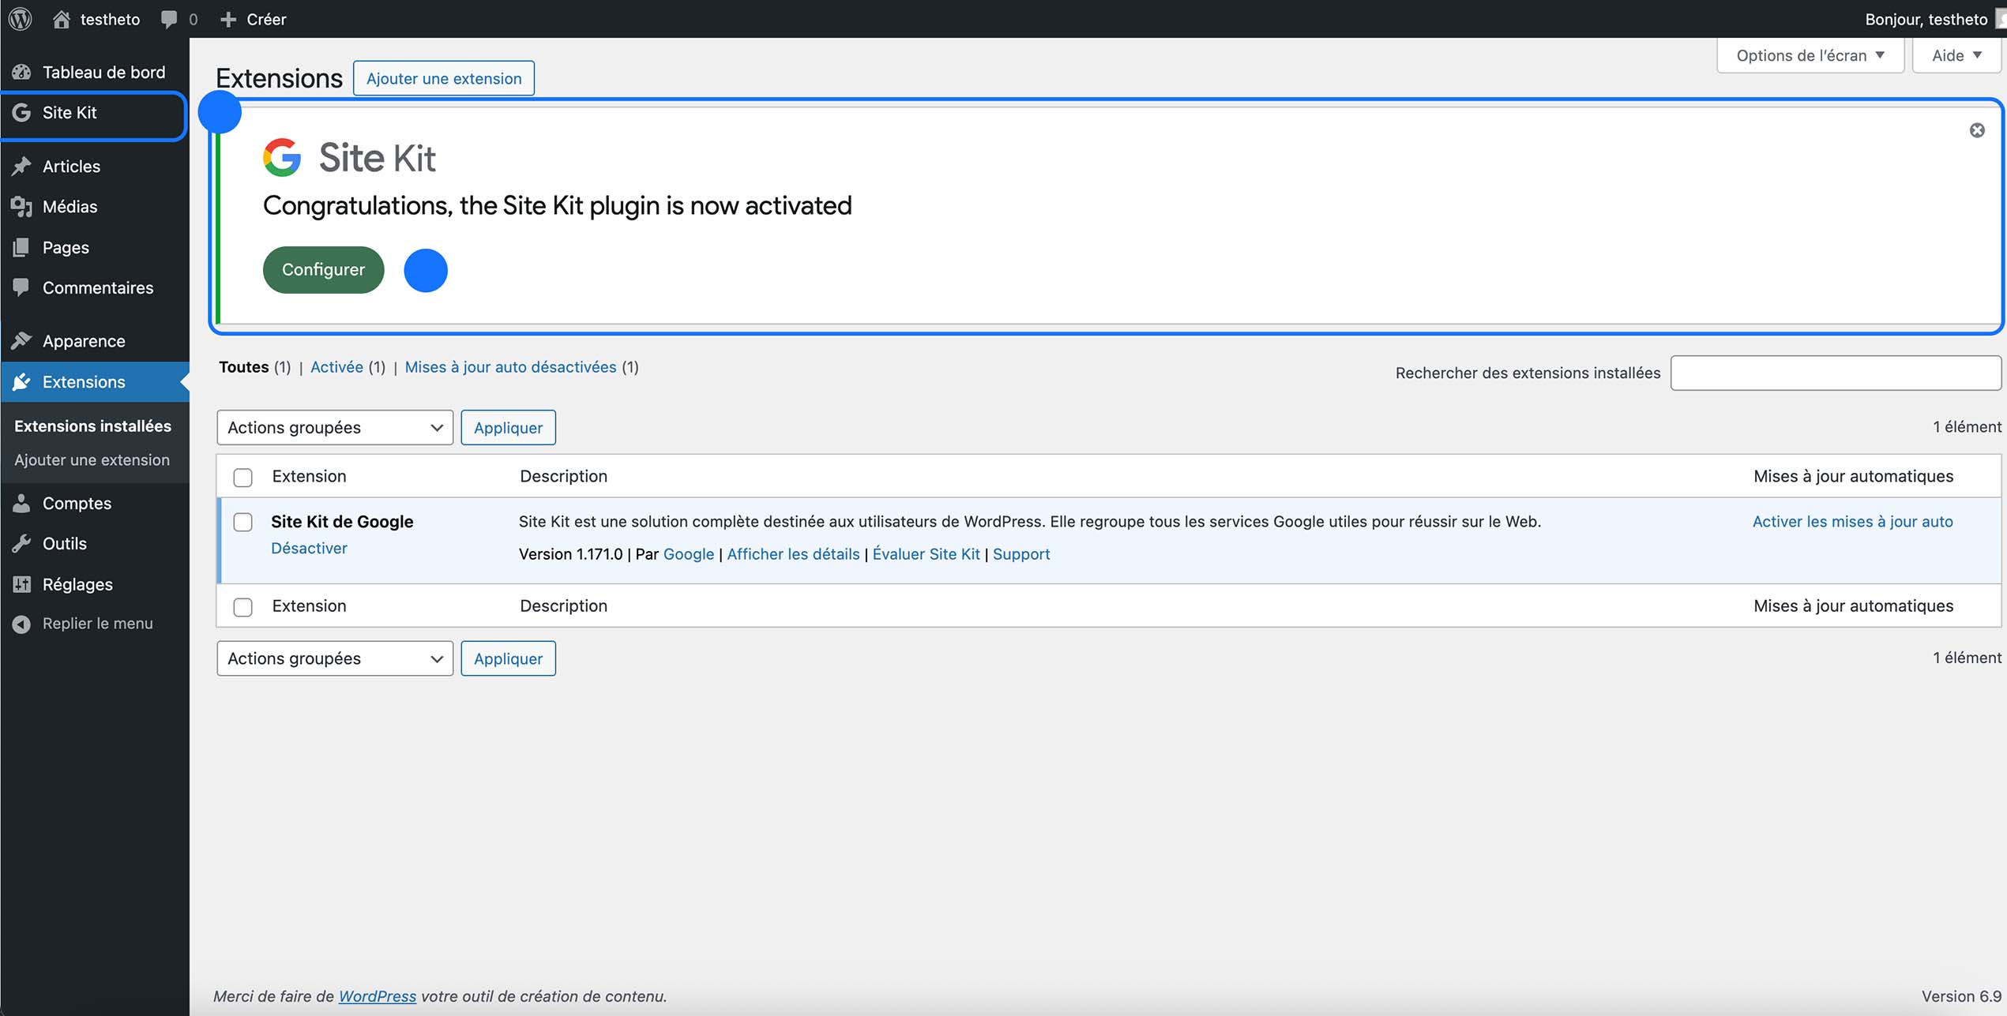Switch to the Activée filter tab
The image size is (2007, 1016).
click(x=337, y=366)
